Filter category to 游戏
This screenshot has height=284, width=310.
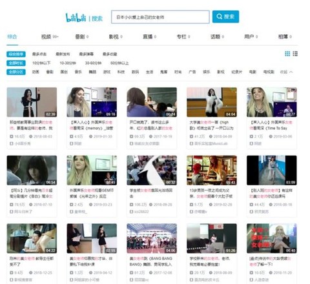pyautogui.click(x=107, y=72)
